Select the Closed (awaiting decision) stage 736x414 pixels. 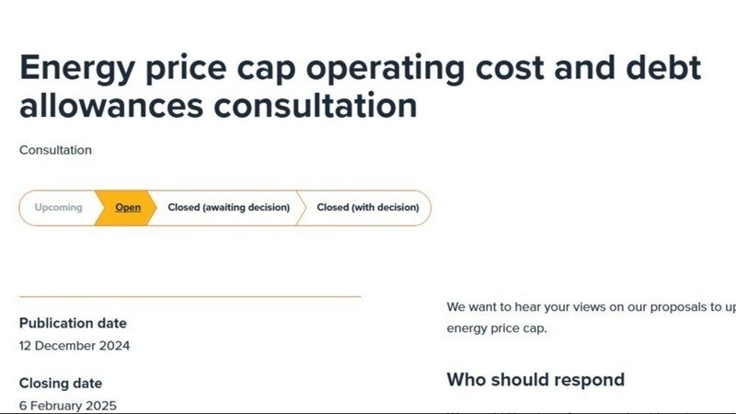(x=228, y=208)
